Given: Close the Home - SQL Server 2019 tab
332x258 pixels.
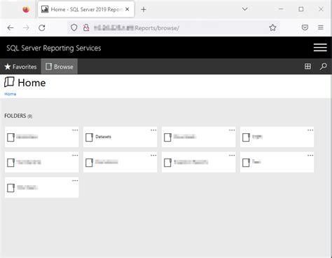Looking at the screenshot, I should point(127,9).
